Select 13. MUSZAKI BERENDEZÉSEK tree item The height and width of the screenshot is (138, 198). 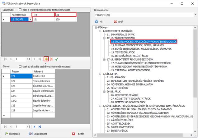pos(138,45)
